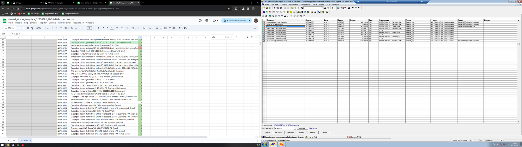The width and height of the screenshot is (522, 147).
Task: Open the Файл menu in Google Sheets
Action: click(x=11, y=23)
